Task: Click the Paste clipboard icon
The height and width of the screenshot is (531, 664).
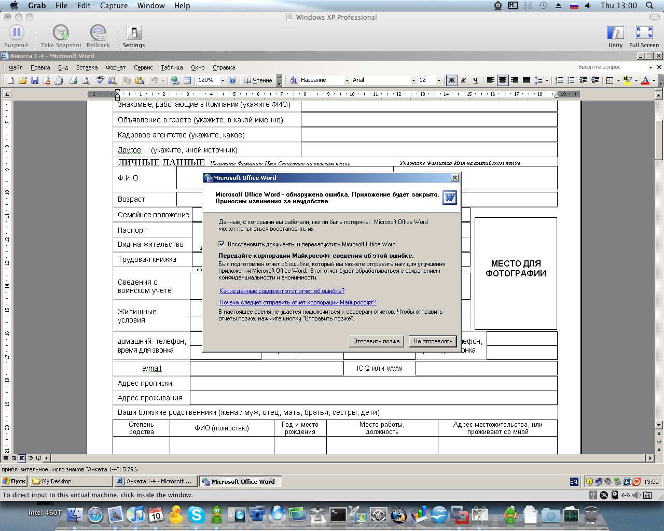Action: 139,80
